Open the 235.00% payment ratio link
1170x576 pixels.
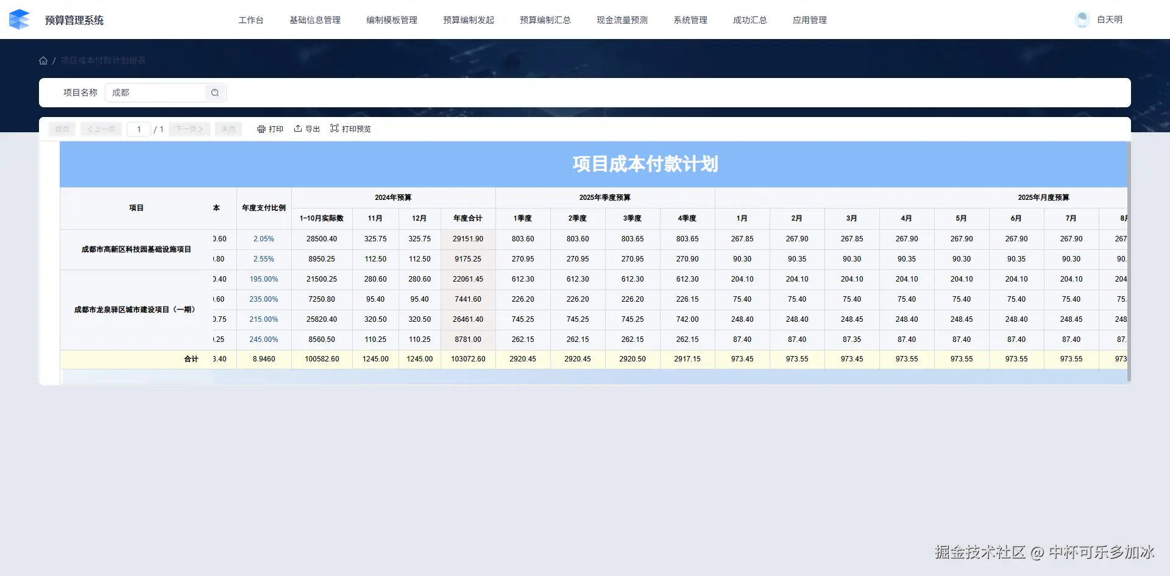(x=264, y=299)
